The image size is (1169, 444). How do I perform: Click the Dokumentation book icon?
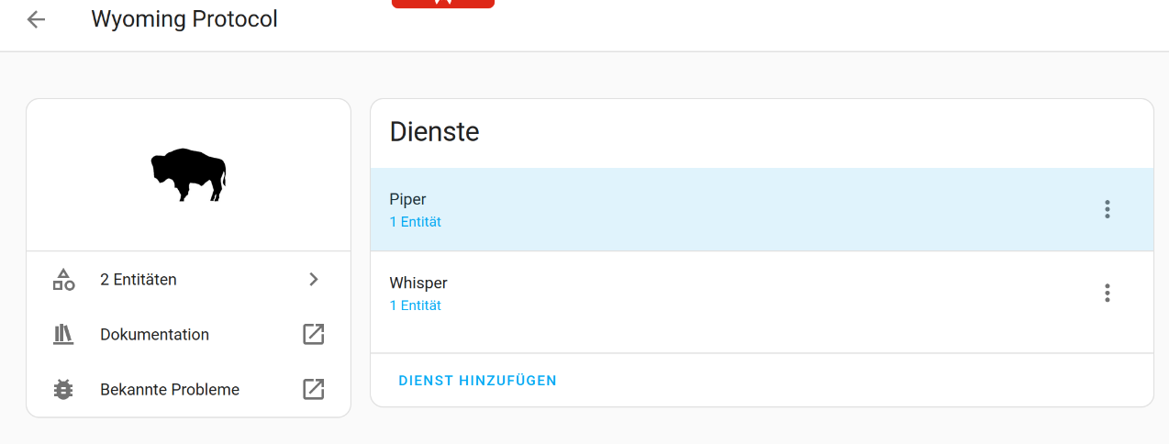[63, 335]
